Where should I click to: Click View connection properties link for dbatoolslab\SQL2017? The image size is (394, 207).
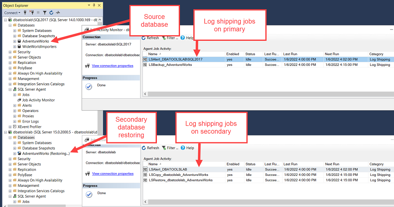tap(113, 65)
